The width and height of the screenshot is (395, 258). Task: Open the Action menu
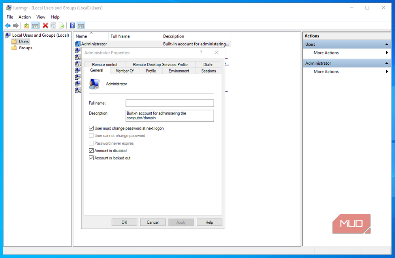[x=24, y=17]
